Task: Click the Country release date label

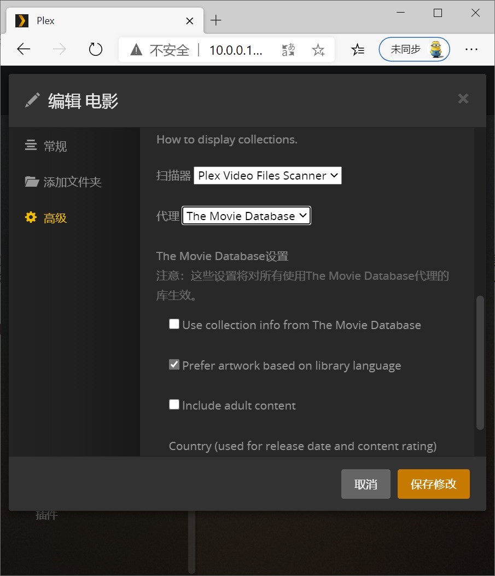Action: [x=302, y=446]
